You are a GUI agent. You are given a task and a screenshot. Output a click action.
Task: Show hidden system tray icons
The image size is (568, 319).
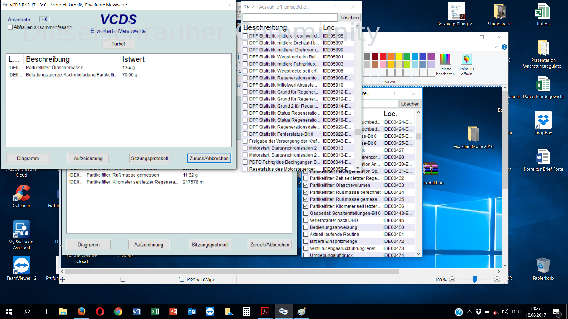coord(469,312)
